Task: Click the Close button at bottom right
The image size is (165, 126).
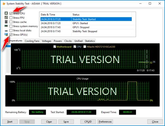Action: (x=155, y=122)
